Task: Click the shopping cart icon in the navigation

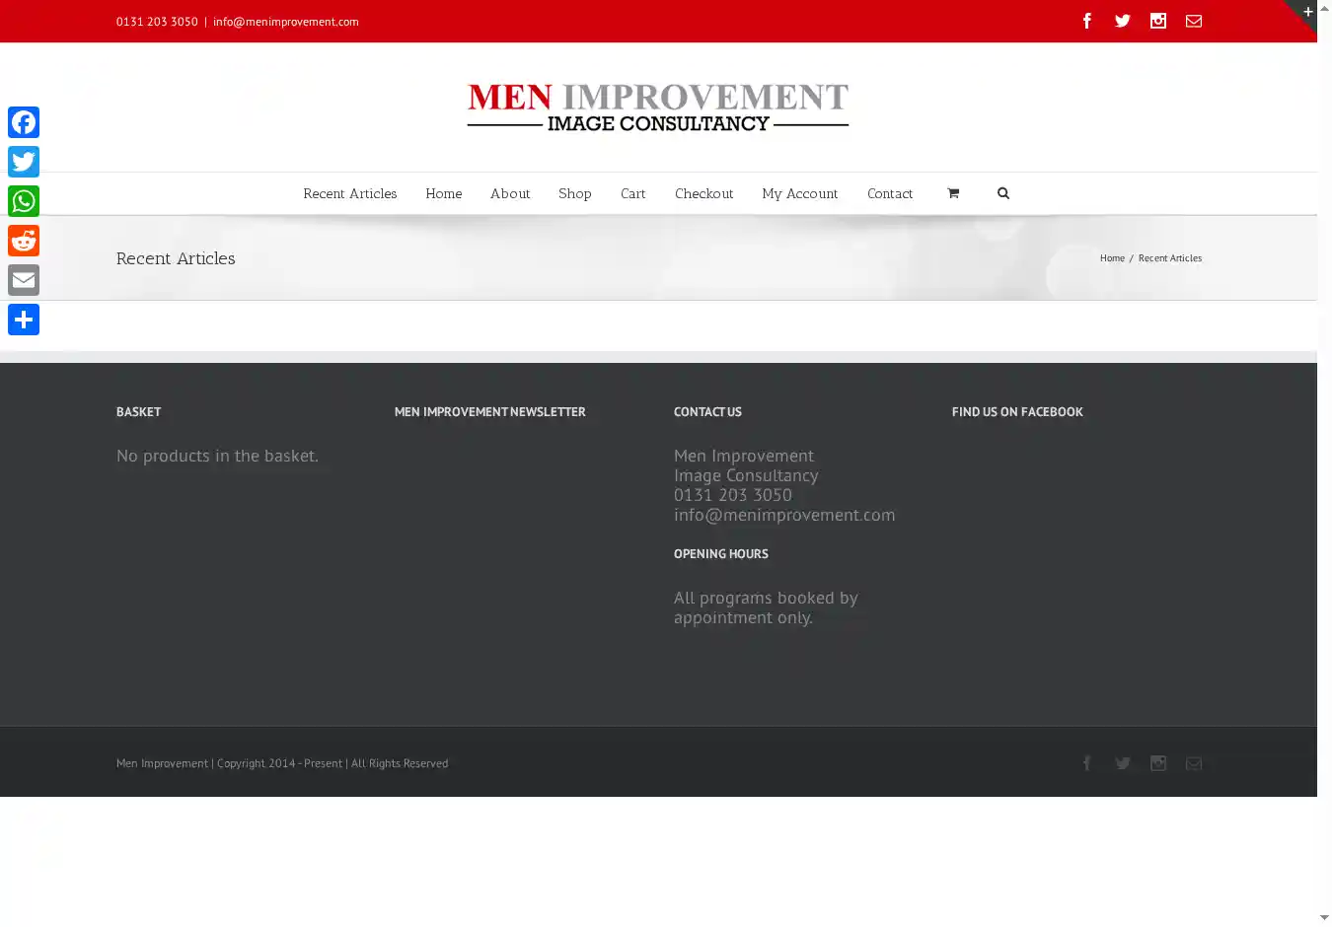Action: tap(953, 193)
